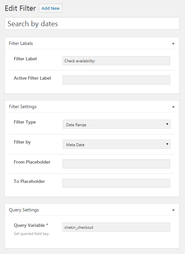The image size is (185, 254).
Task: Click the Edit Filter page heading
Action: (x=20, y=8)
